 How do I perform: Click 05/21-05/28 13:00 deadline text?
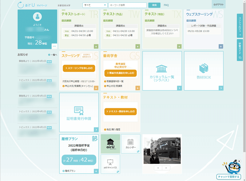(x=198, y=31)
